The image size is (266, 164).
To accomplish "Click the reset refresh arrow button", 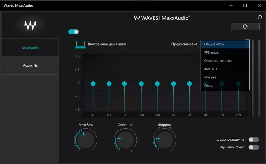I will [x=245, y=27].
